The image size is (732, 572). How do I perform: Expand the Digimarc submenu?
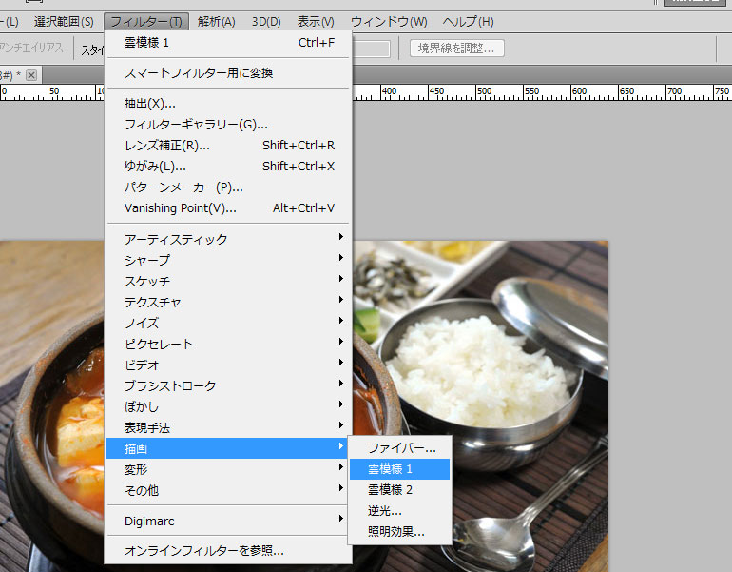(229, 521)
